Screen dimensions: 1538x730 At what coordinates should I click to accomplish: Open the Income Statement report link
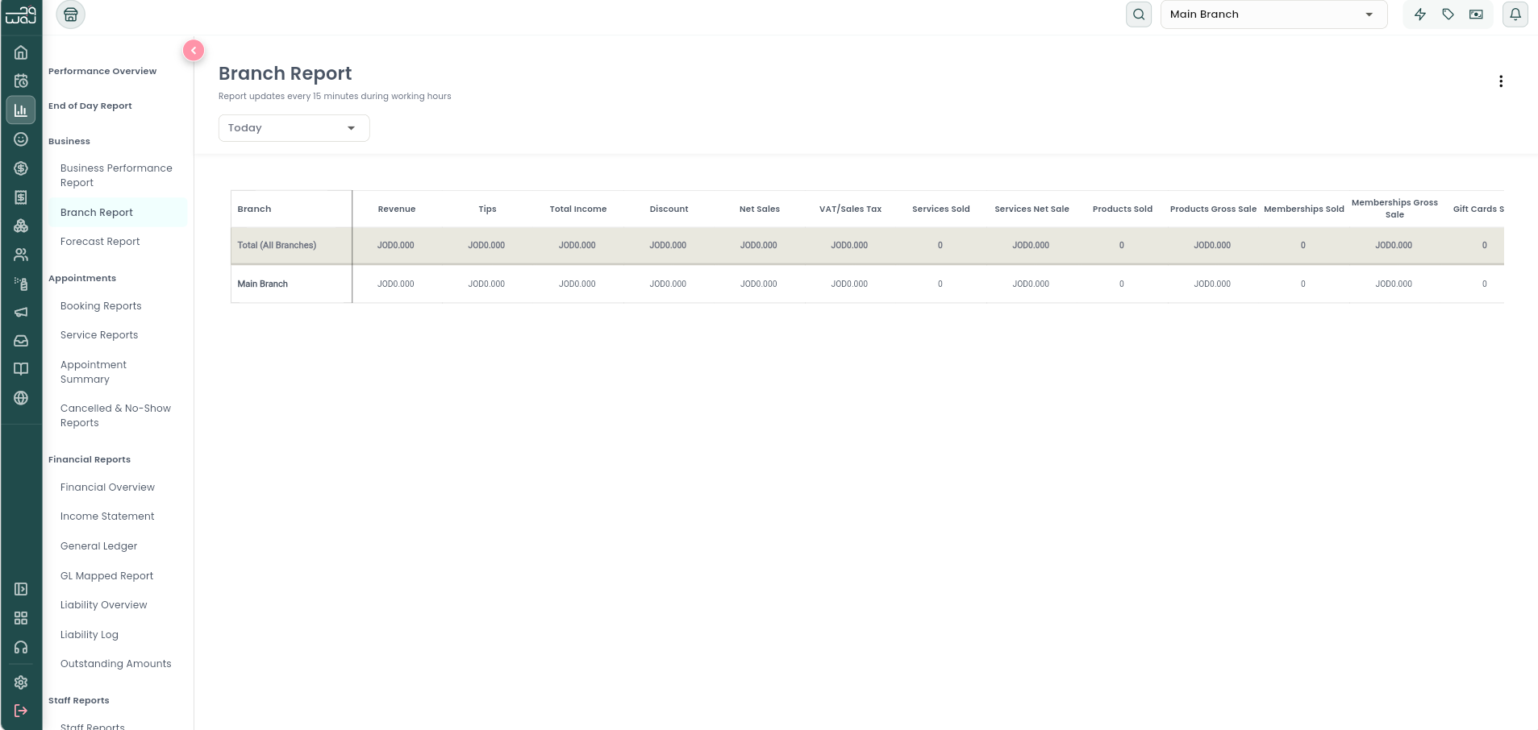click(107, 516)
